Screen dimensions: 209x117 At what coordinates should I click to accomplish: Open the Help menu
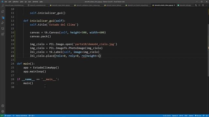pos(41,2)
